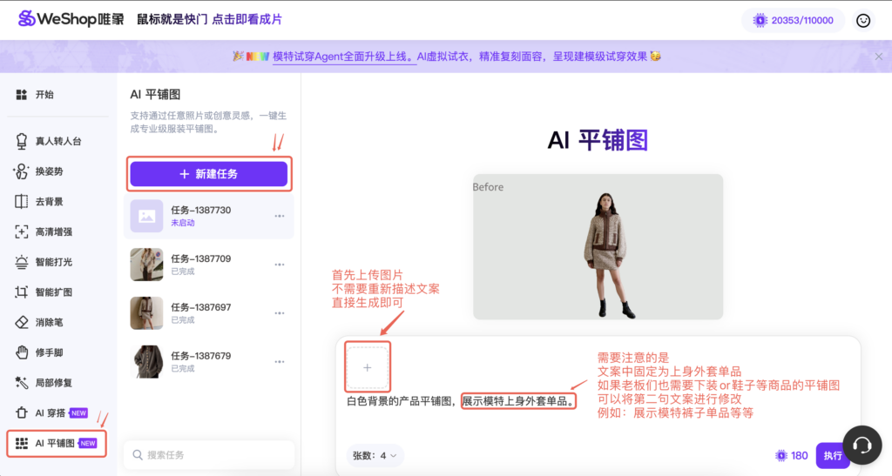Select the 高清增强 HD enhance tool
This screenshot has width=892, height=476.
[x=53, y=231]
